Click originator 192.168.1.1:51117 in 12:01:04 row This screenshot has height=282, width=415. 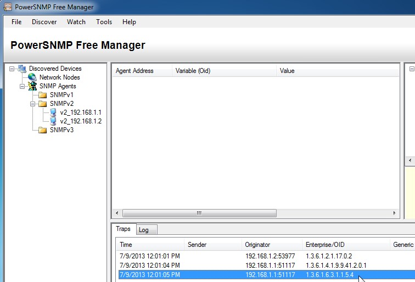270,266
